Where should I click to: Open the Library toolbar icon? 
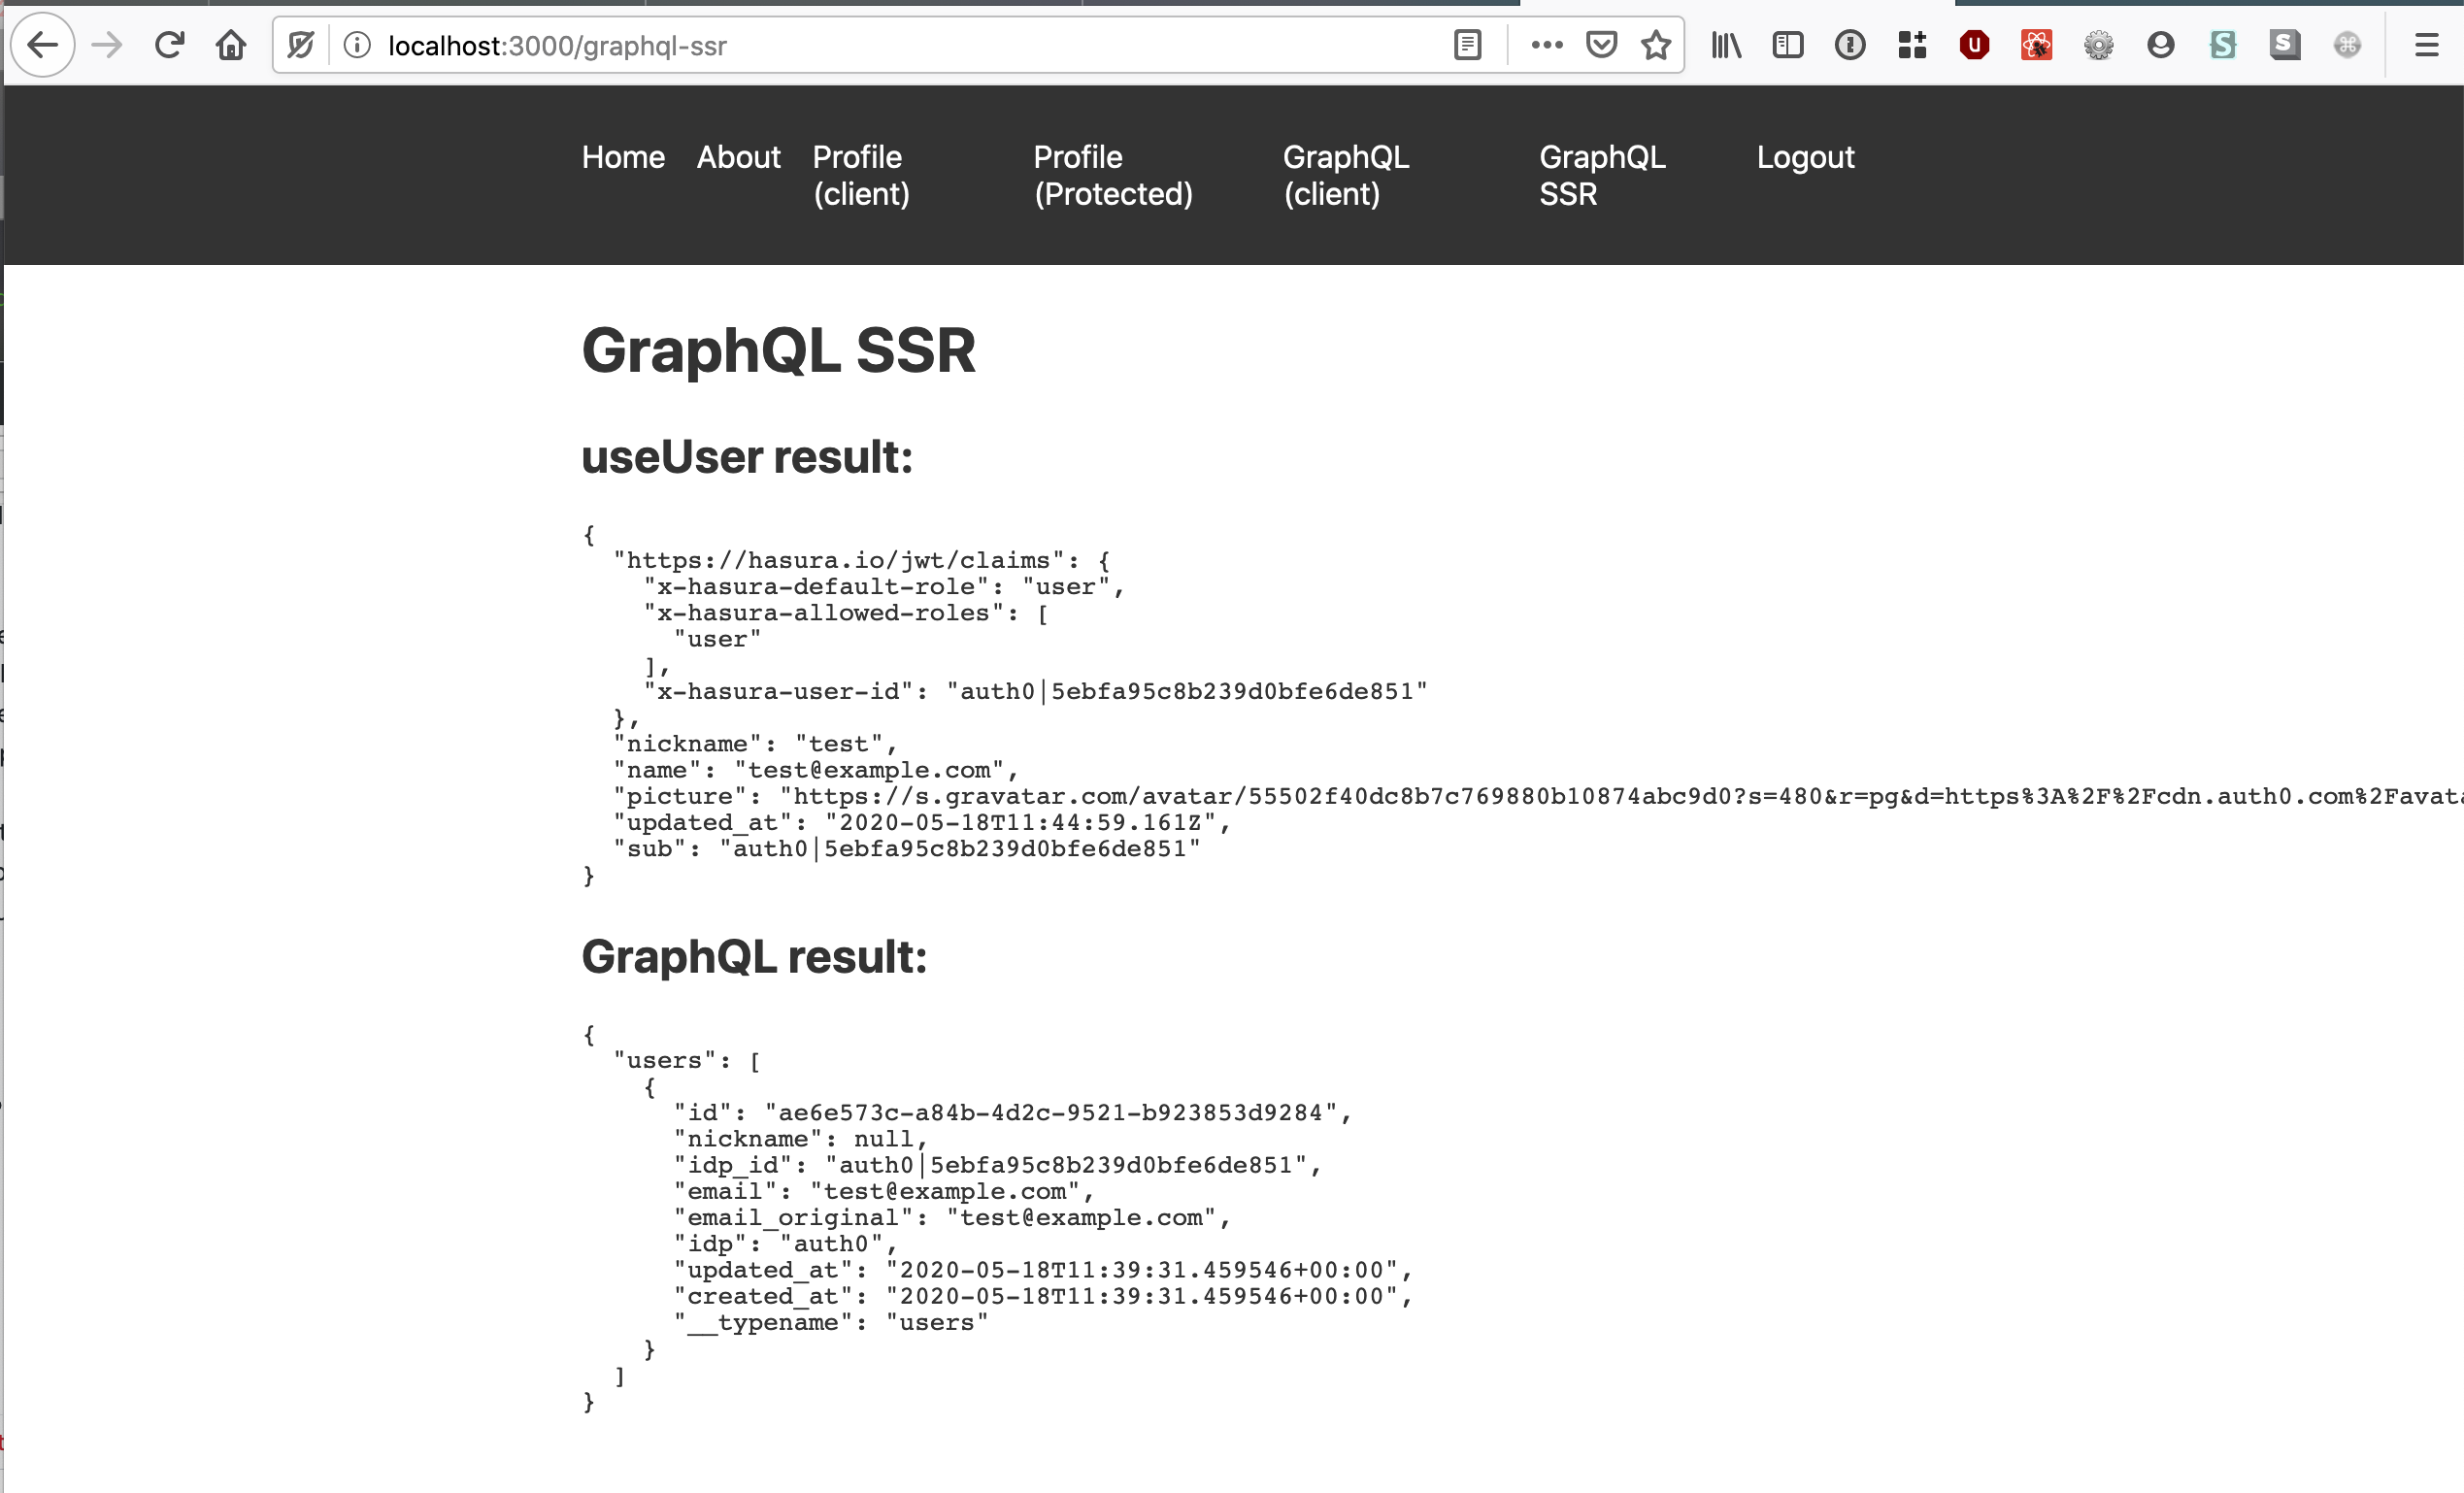[1726, 45]
